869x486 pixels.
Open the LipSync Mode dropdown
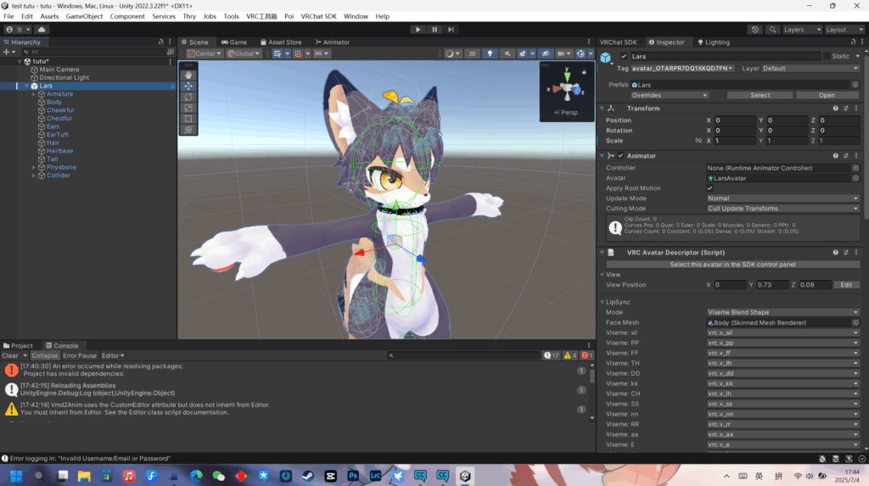[782, 312]
